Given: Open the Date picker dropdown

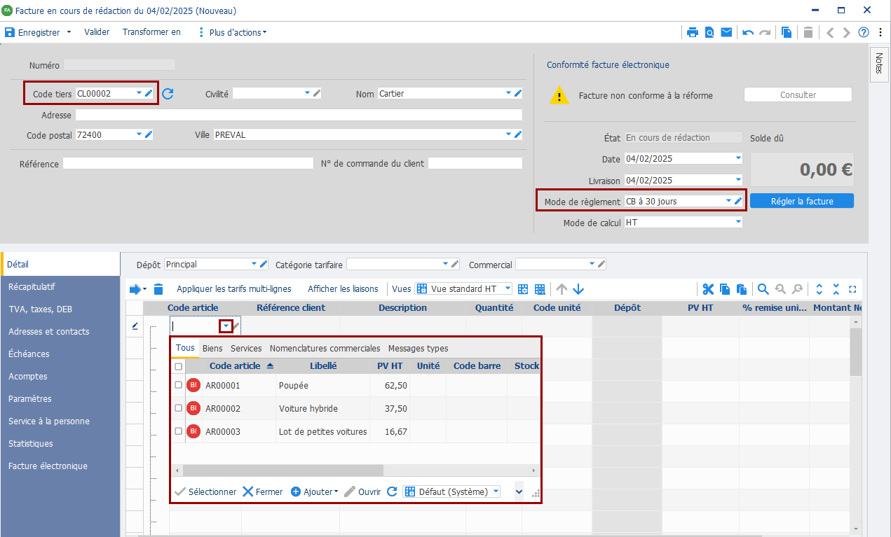Looking at the screenshot, I should point(737,159).
